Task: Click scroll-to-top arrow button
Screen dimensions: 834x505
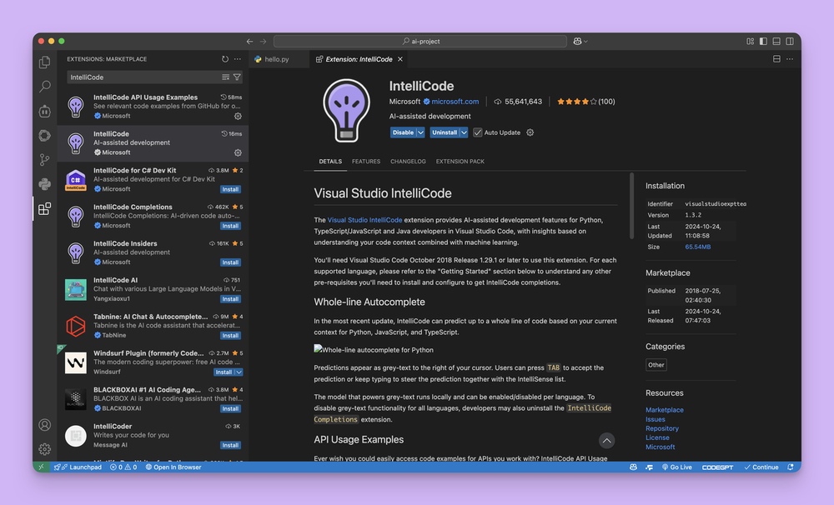Action: pos(607,440)
